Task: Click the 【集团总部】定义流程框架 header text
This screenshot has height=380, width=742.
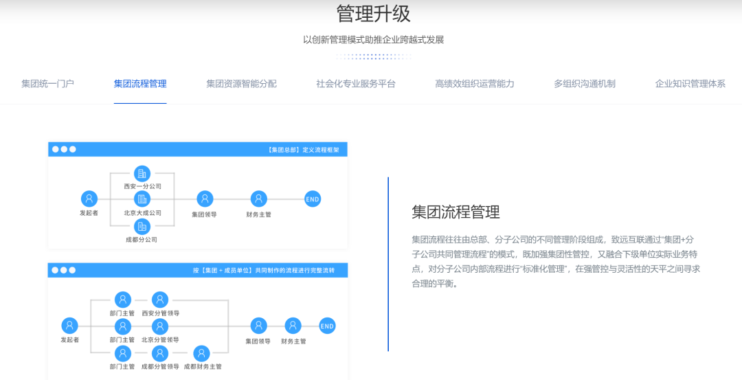Action: coord(303,150)
